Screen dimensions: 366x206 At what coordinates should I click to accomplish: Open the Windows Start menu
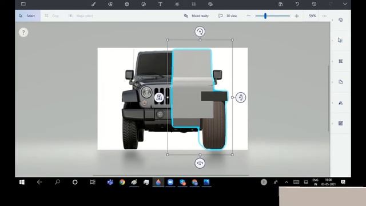pyautogui.click(x=22, y=182)
